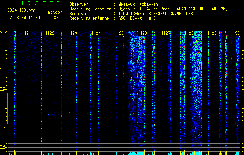
Task: Click the Receiving antenna label
Action: coord(89,18)
